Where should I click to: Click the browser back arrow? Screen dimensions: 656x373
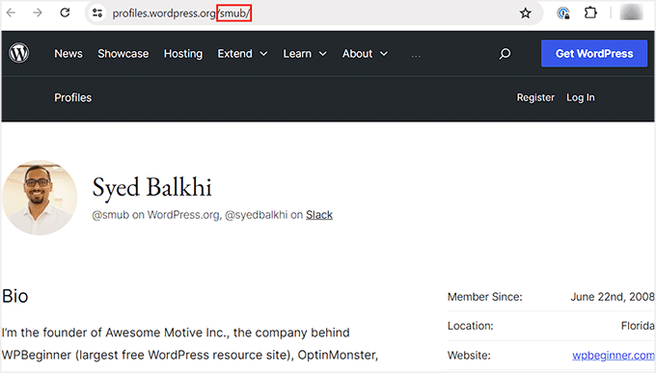click(x=12, y=13)
